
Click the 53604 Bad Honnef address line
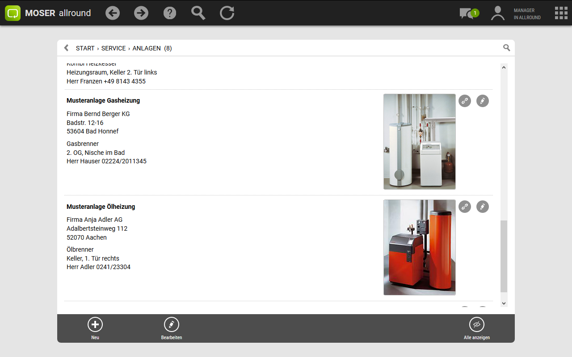[x=93, y=131]
